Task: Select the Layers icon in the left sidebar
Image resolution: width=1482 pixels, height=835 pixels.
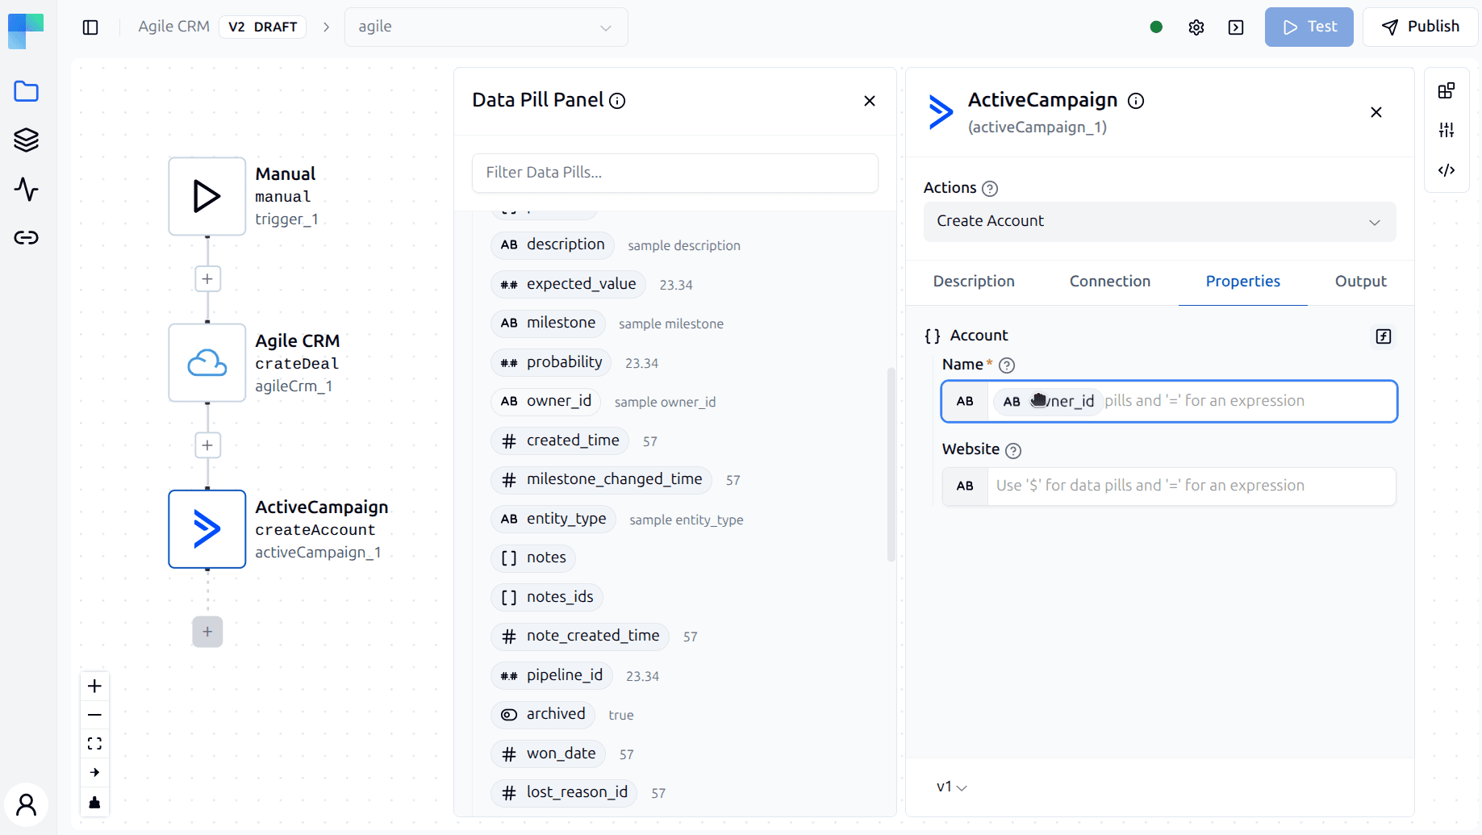Action: [26, 140]
